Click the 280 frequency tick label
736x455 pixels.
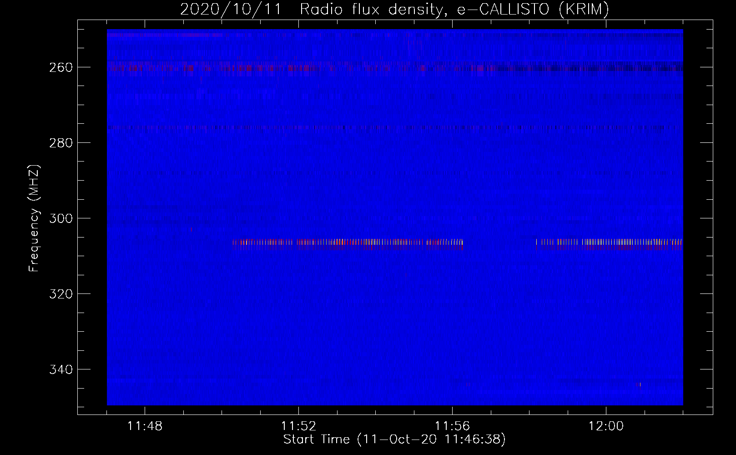(x=61, y=143)
